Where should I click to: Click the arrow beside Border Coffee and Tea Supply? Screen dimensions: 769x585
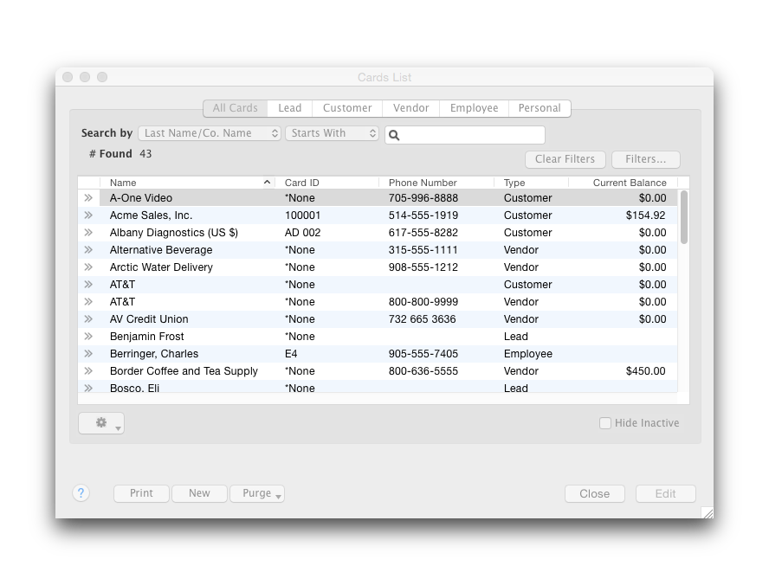(x=87, y=371)
